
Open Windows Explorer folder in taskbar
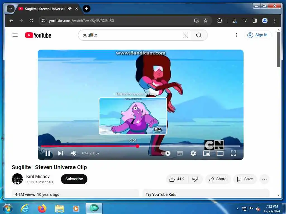59,208
